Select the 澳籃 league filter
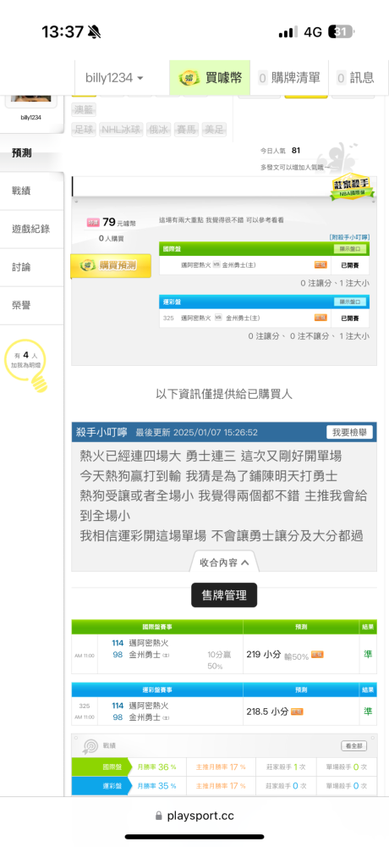 [x=84, y=110]
